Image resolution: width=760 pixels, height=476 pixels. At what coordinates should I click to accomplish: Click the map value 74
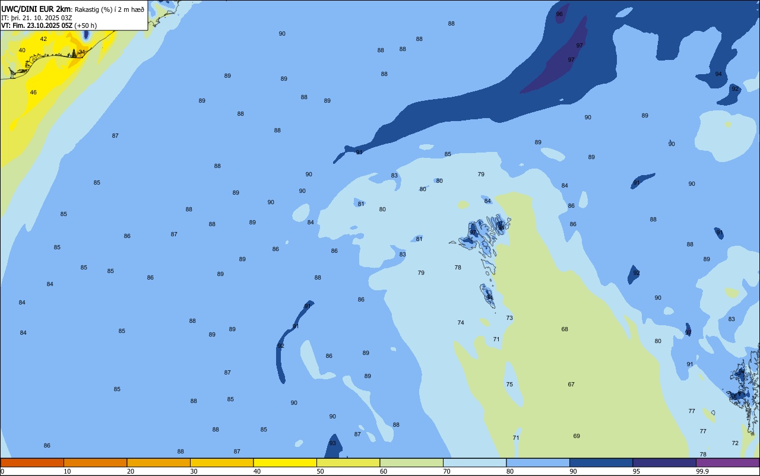coord(461,323)
